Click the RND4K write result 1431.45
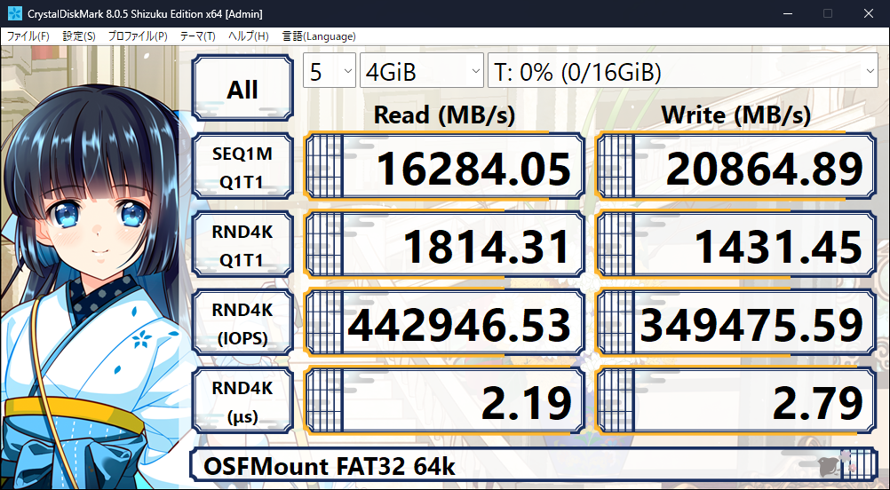 [x=735, y=244]
